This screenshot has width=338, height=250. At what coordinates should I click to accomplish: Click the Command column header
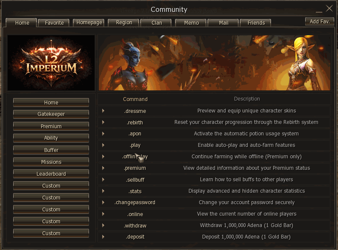(135, 99)
